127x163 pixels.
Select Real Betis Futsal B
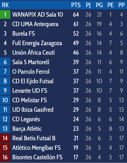point(34,138)
